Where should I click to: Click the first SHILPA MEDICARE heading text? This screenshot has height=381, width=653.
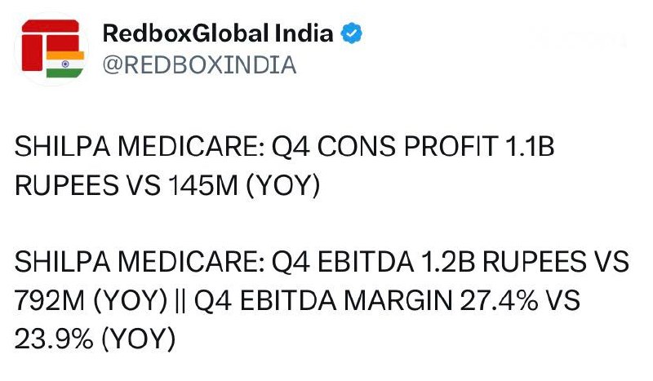[x=139, y=147]
